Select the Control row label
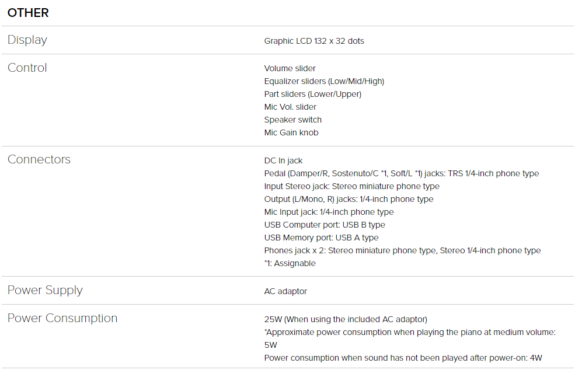Screen dimensions: 575x384 point(27,68)
